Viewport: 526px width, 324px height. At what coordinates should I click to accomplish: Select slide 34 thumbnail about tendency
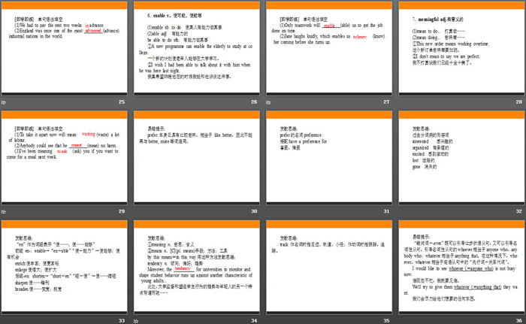click(197, 268)
